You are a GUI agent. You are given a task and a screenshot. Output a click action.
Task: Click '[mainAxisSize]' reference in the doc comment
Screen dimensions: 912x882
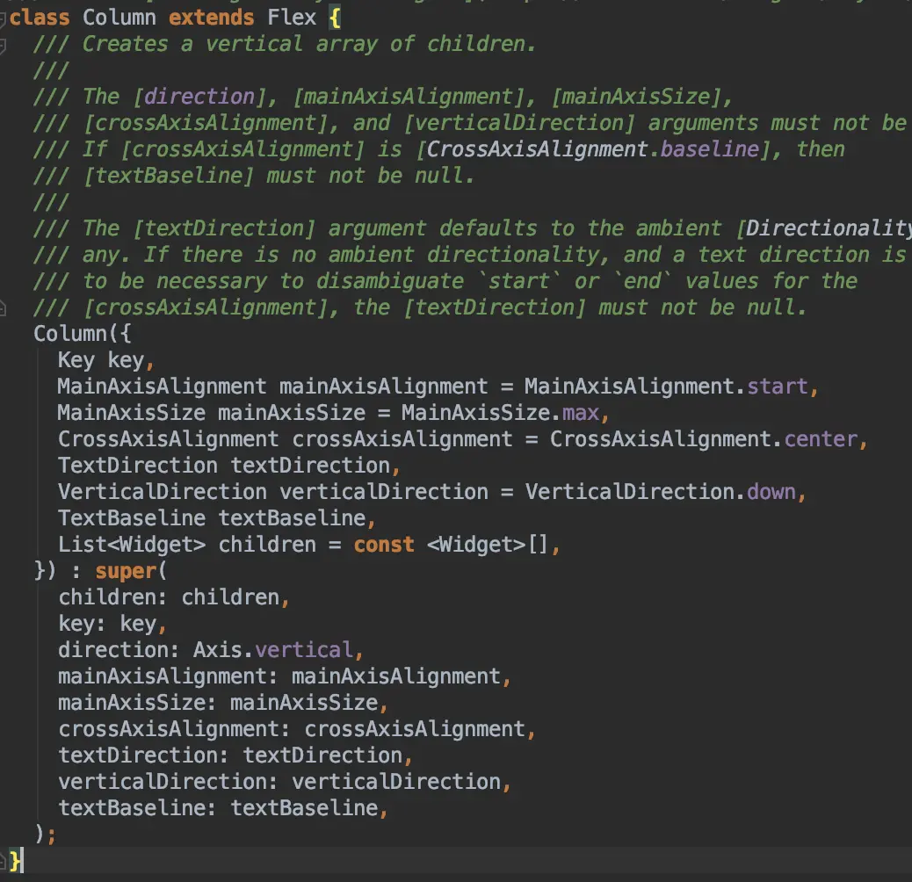click(x=637, y=97)
